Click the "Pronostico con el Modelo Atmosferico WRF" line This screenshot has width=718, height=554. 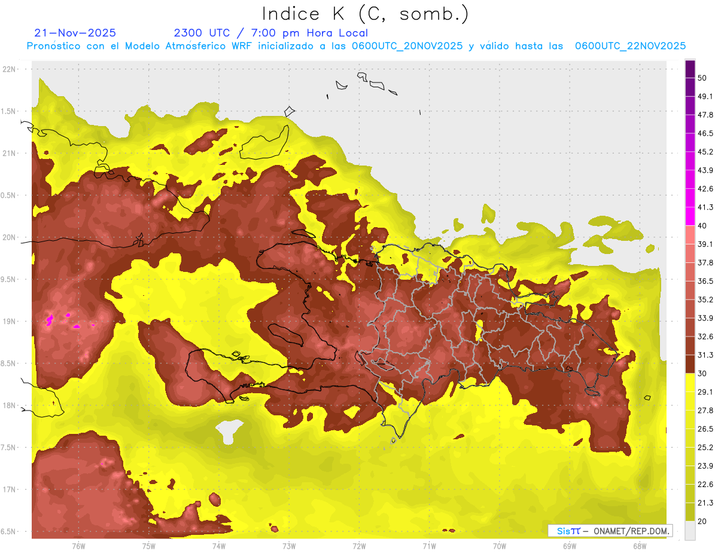(x=356, y=46)
